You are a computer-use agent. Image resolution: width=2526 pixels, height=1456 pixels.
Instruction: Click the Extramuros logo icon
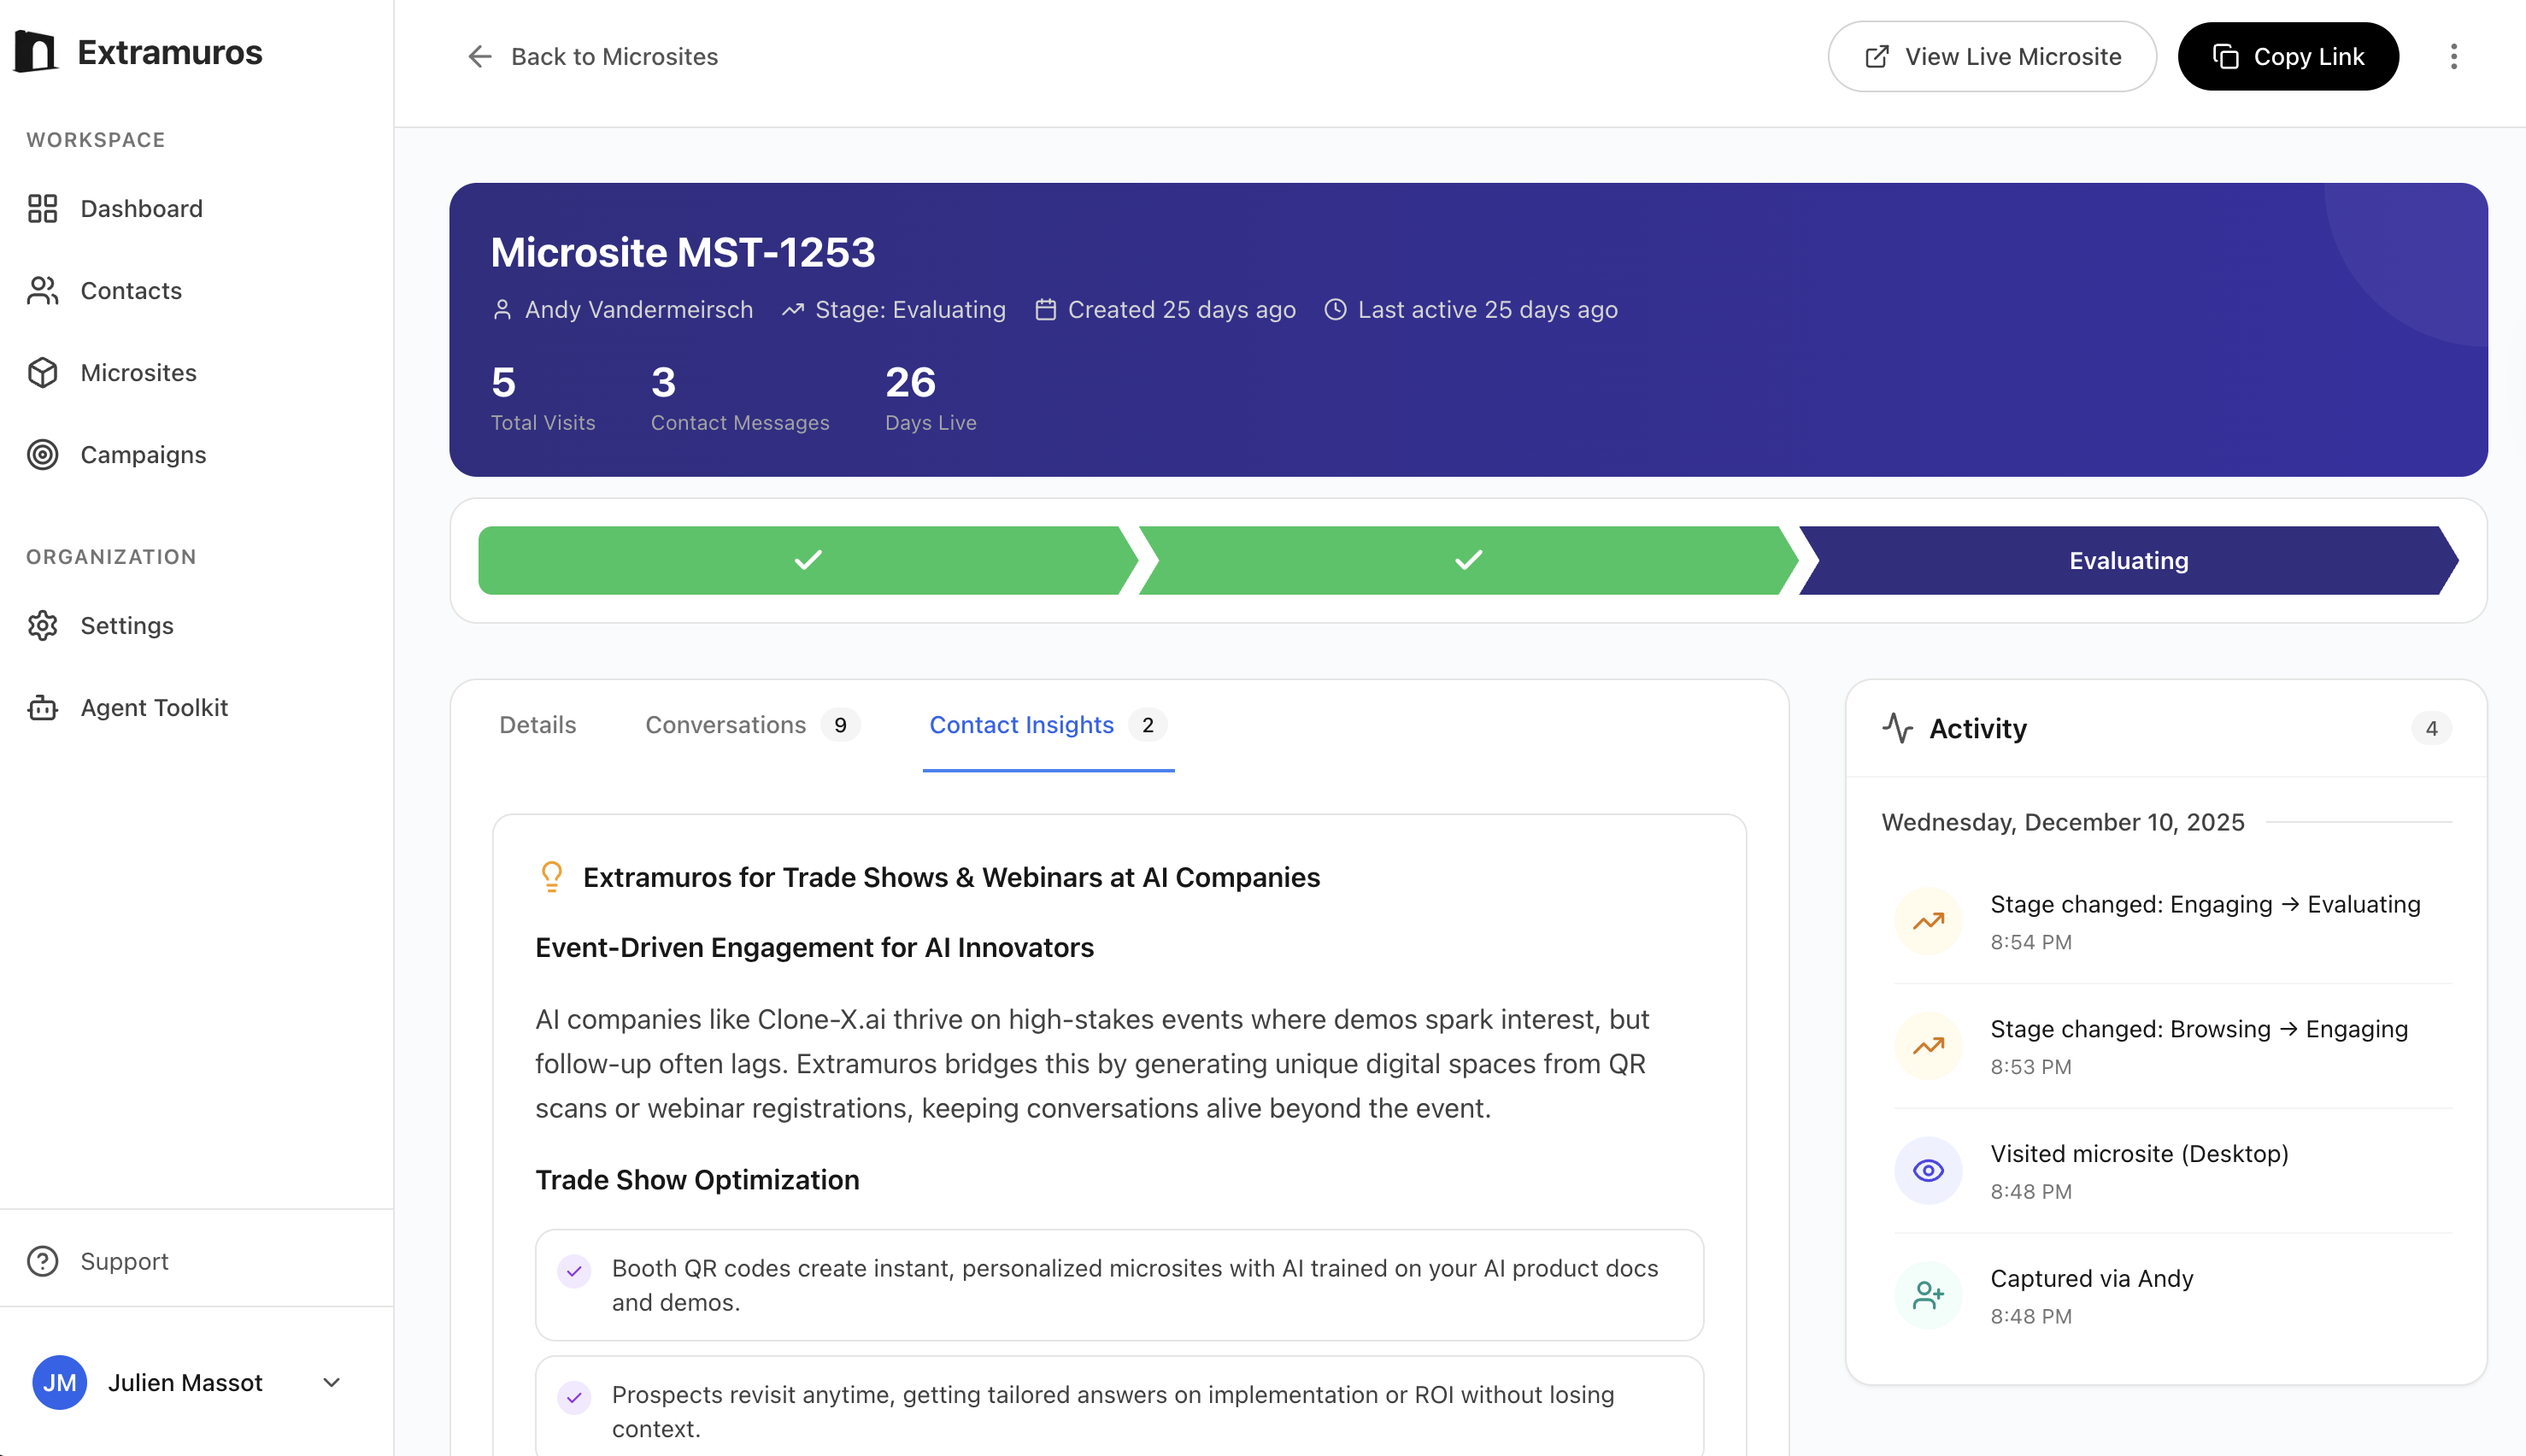[36, 52]
